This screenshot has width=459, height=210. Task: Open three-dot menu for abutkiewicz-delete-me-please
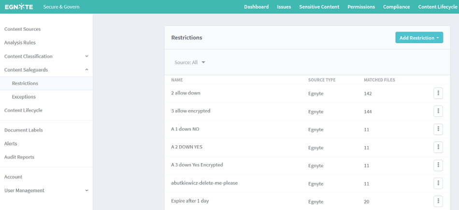click(x=438, y=183)
